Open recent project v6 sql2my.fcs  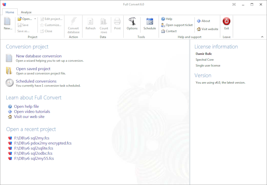[x=32, y=138]
